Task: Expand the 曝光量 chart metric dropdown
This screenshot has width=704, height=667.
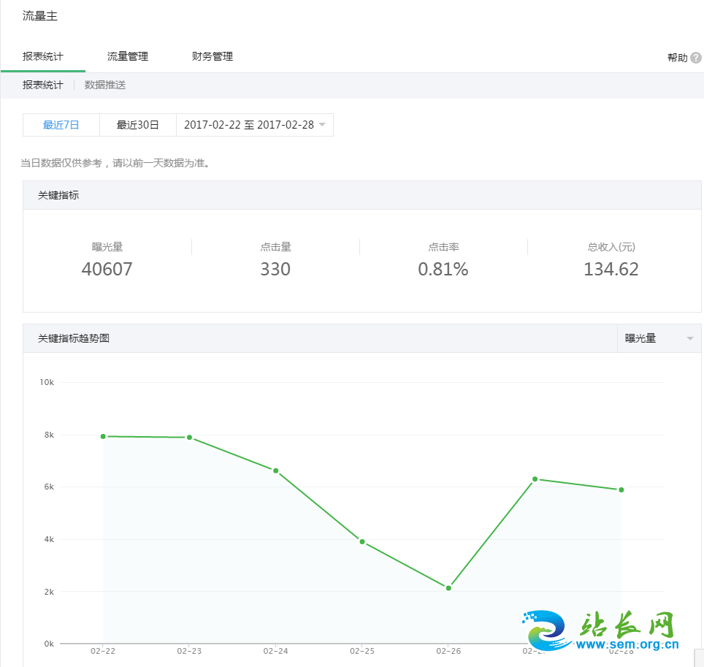Action: pos(658,338)
